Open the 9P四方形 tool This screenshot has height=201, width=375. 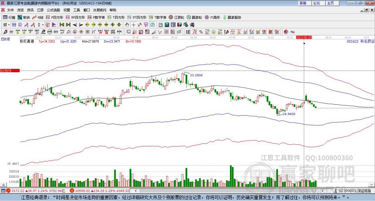75,18
